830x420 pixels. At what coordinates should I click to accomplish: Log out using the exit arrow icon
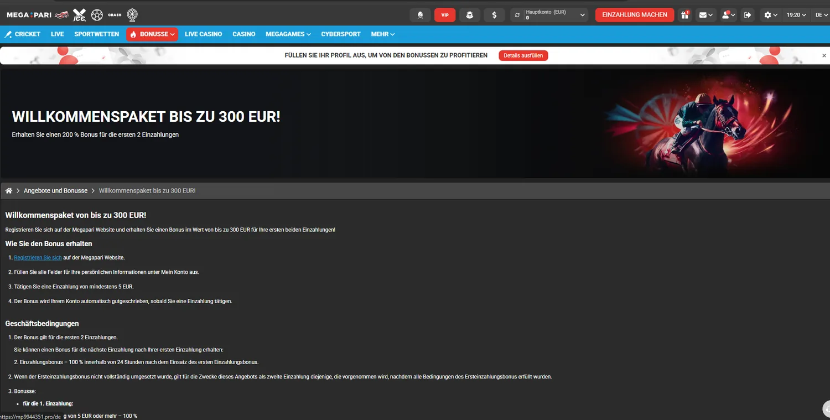pyautogui.click(x=748, y=15)
